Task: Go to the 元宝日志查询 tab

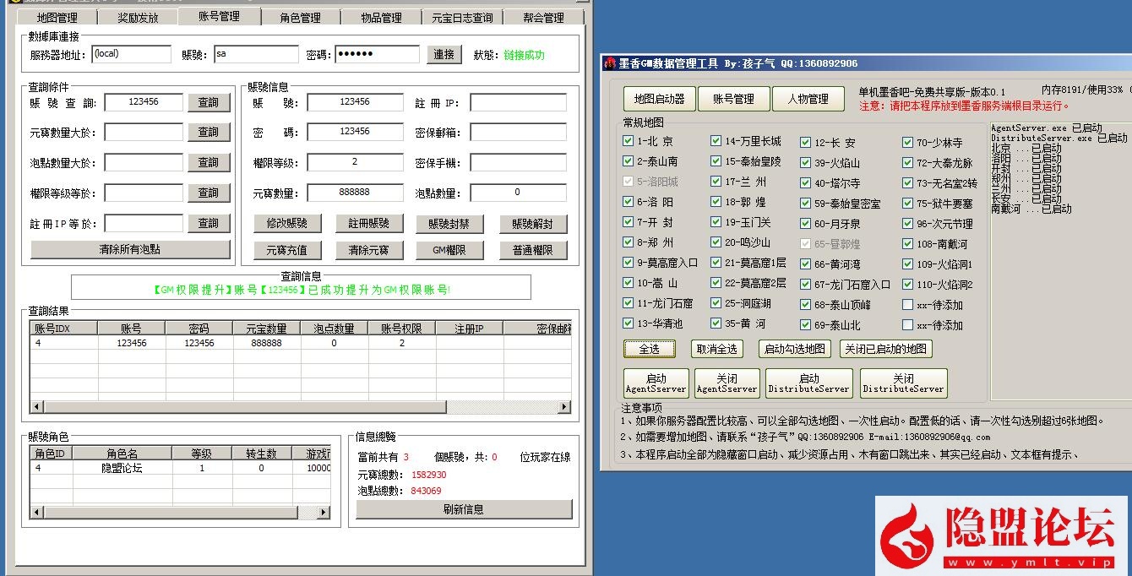Action: [462, 18]
